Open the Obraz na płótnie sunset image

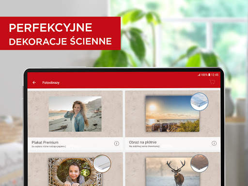[x=172, y=114]
